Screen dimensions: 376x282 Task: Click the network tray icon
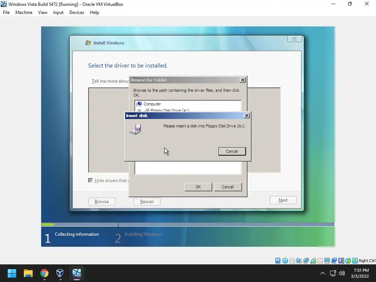tap(333, 273)
